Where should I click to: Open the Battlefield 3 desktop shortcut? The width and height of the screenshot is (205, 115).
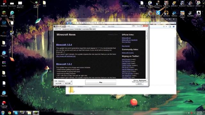click(182, 4)
